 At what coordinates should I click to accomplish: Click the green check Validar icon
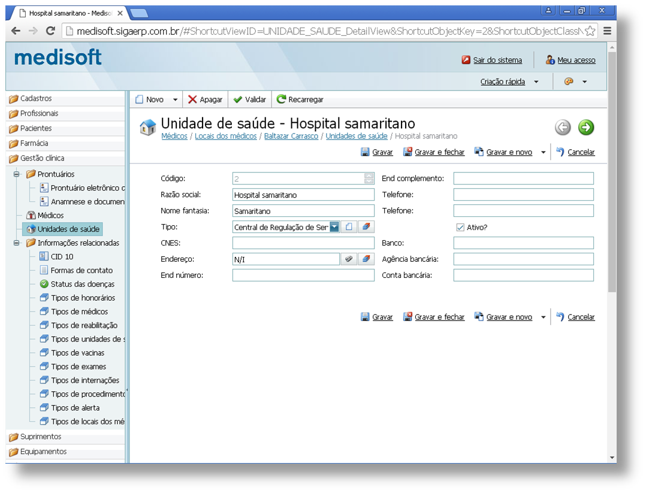(238, 99)
